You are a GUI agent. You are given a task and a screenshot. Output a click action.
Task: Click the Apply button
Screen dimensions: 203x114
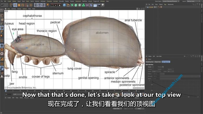tap(139, 109)
